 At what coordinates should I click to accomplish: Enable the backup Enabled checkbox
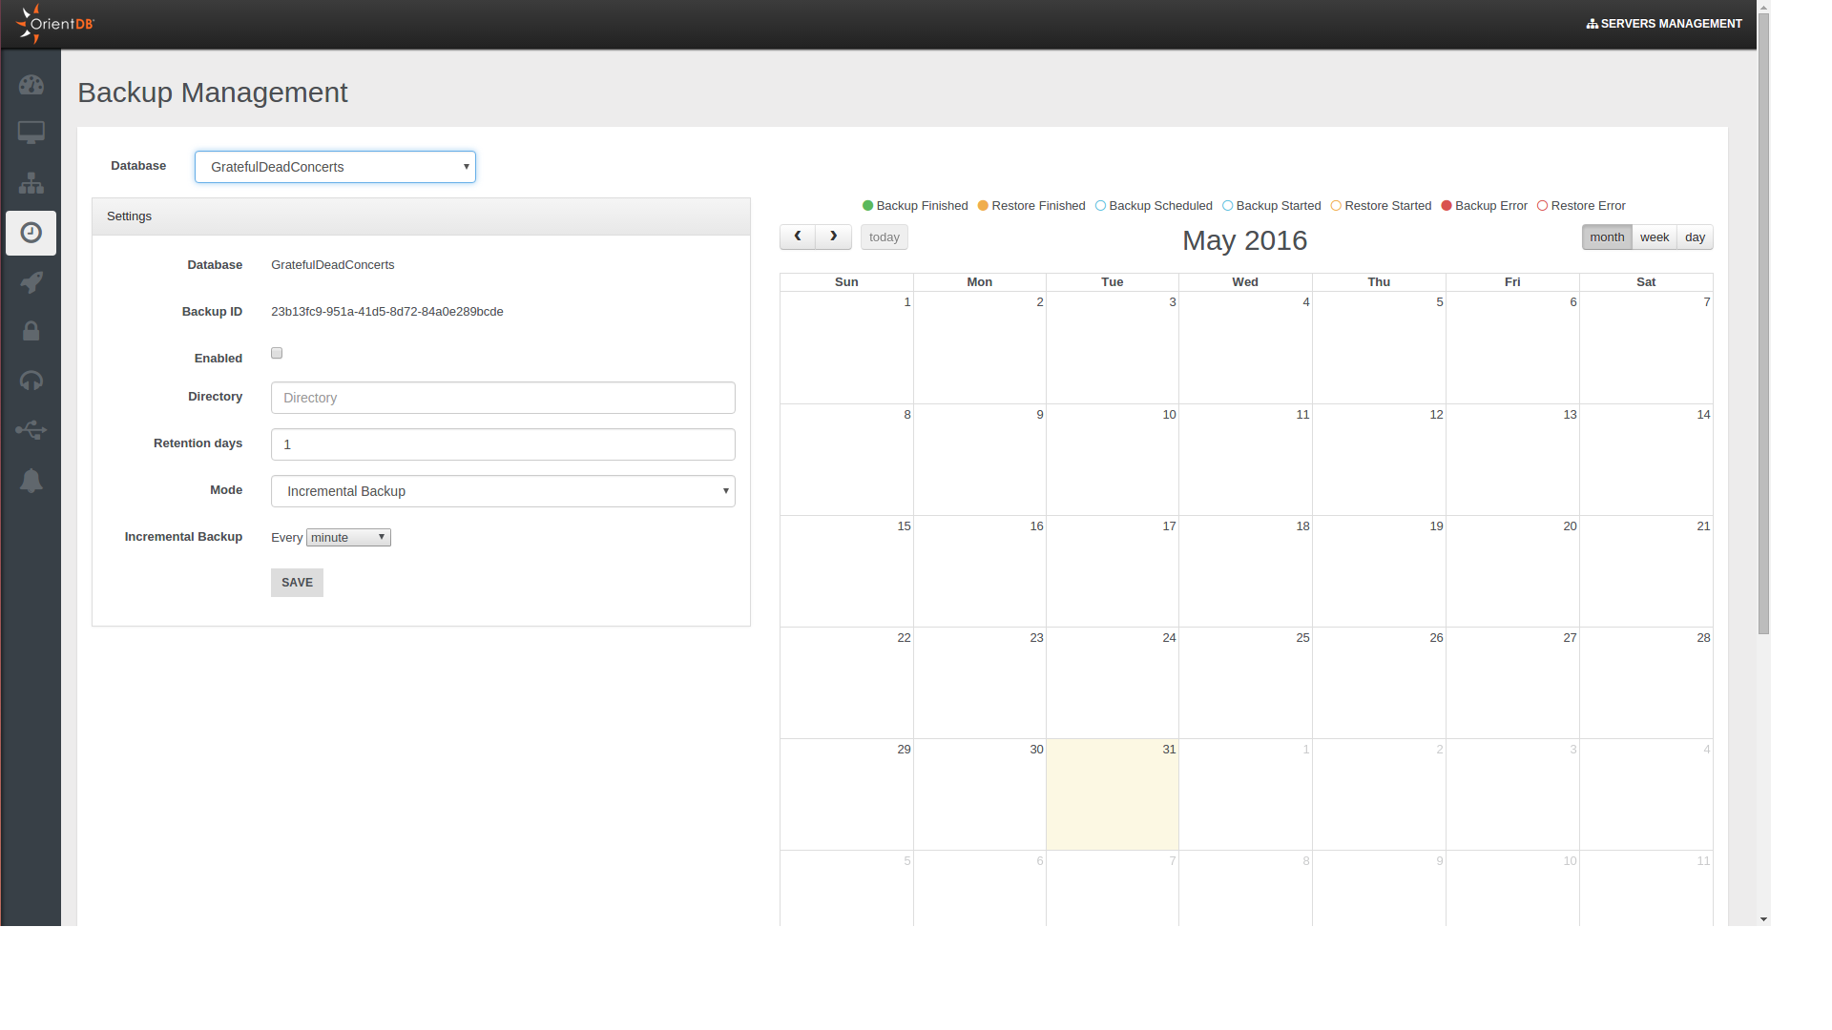(277, 353)
